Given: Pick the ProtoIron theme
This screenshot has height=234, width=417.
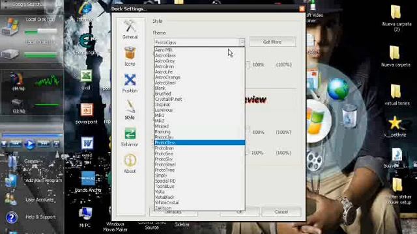Looking at the screenshot, I should (x=199, y=148).
